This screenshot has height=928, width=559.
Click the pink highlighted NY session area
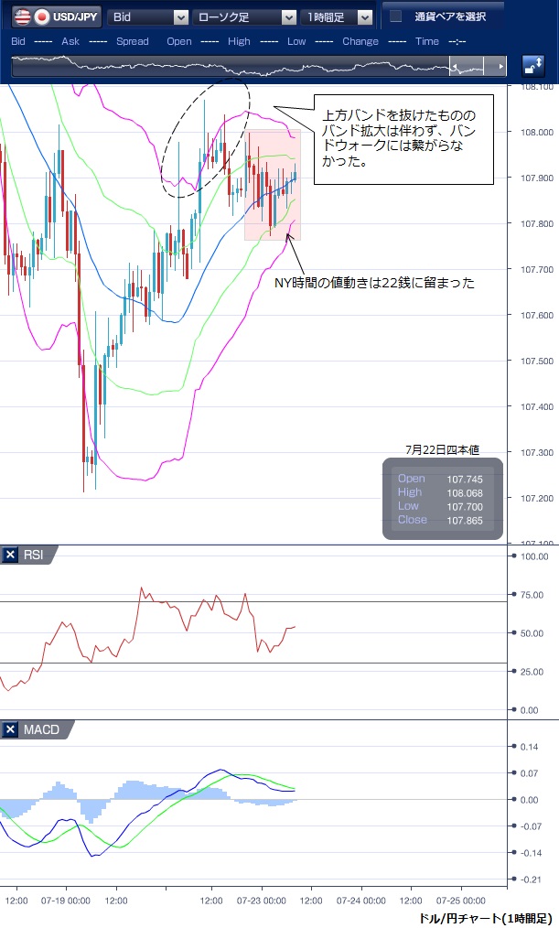272,185
